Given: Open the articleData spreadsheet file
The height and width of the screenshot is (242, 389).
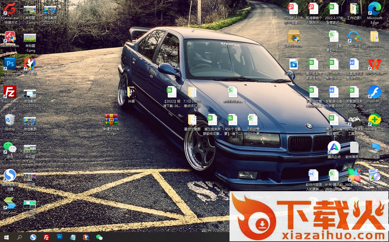Looking at the screenshot, I should [x=232, y=93].
